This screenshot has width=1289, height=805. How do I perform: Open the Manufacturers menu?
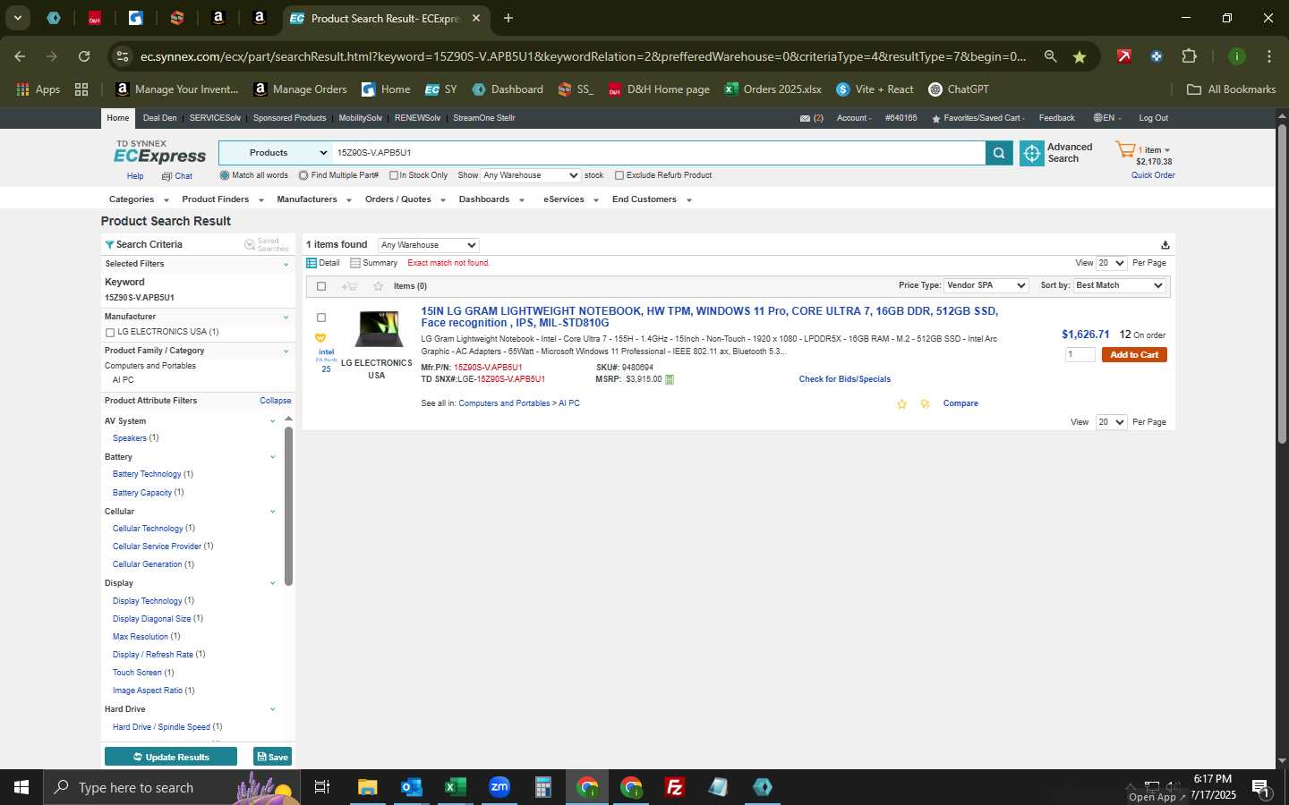(314, 199)
